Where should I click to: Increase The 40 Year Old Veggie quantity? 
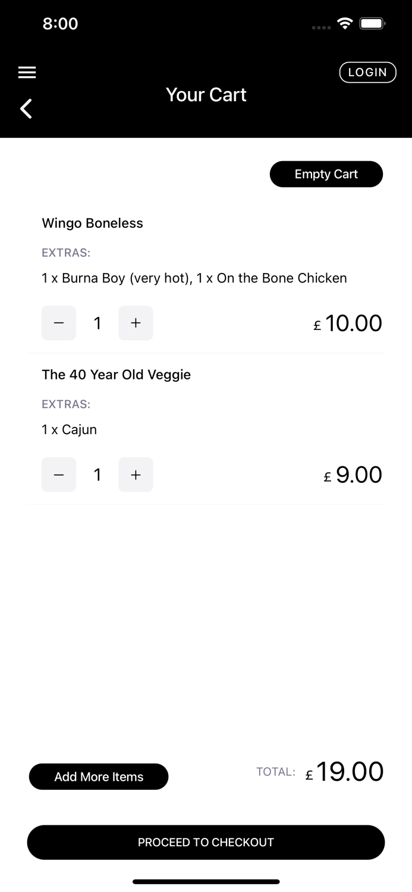(x=136, y=475)
